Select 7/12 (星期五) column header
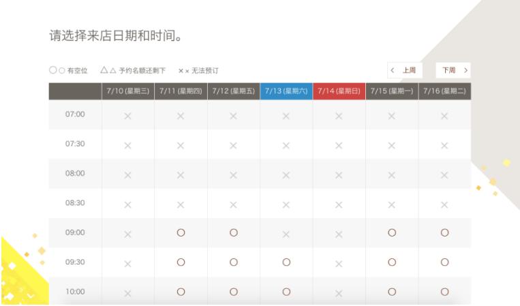Viewport: 520px width, 306px height. point(234,91)
